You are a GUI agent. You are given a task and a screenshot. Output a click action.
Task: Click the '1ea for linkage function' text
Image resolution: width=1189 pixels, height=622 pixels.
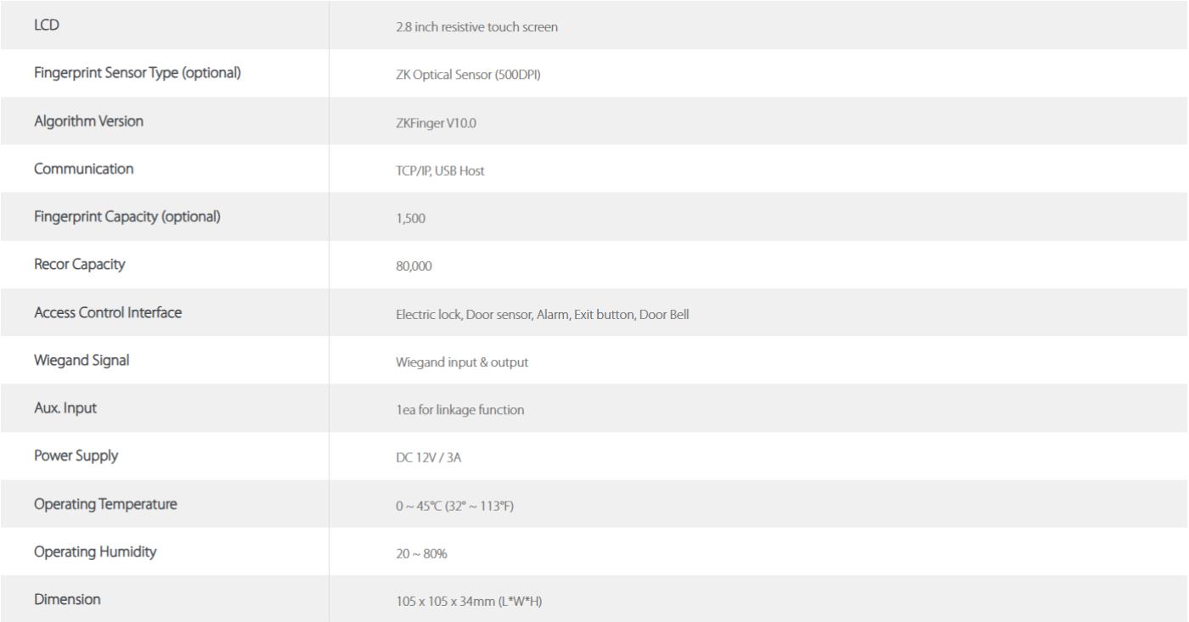point(459,409)
